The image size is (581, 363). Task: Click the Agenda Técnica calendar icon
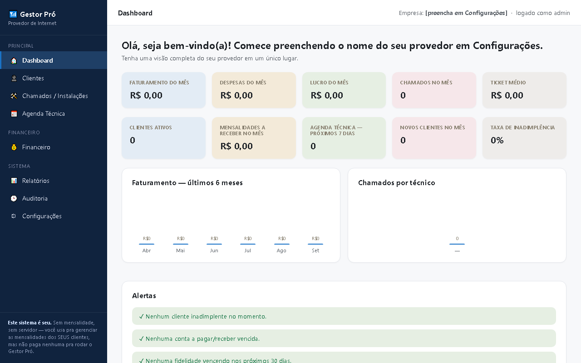(14, 113)
